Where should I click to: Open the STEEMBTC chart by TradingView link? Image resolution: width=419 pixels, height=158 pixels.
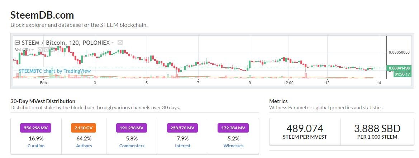point(55,71)
